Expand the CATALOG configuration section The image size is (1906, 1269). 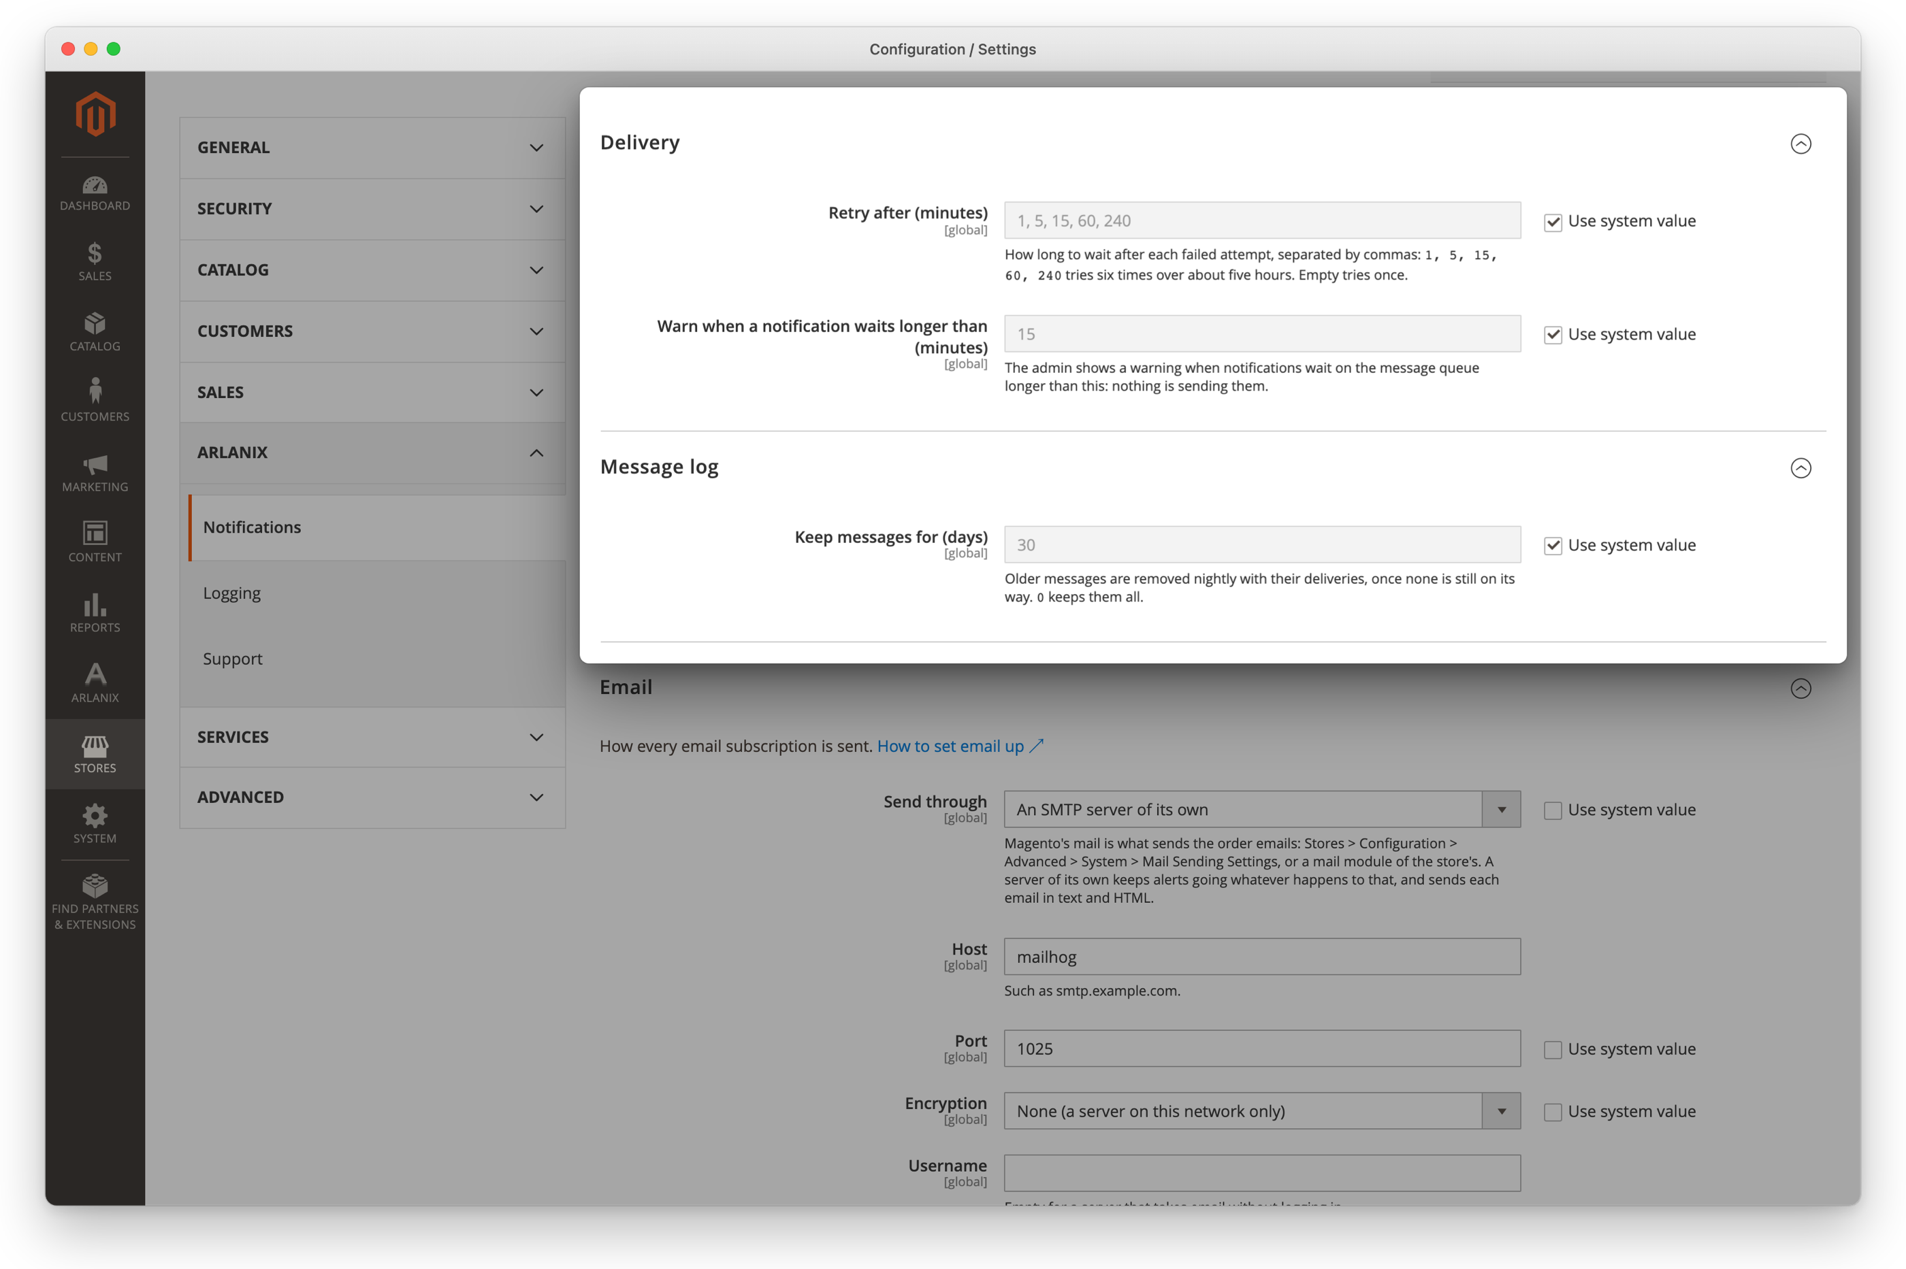tap(372, 269)
